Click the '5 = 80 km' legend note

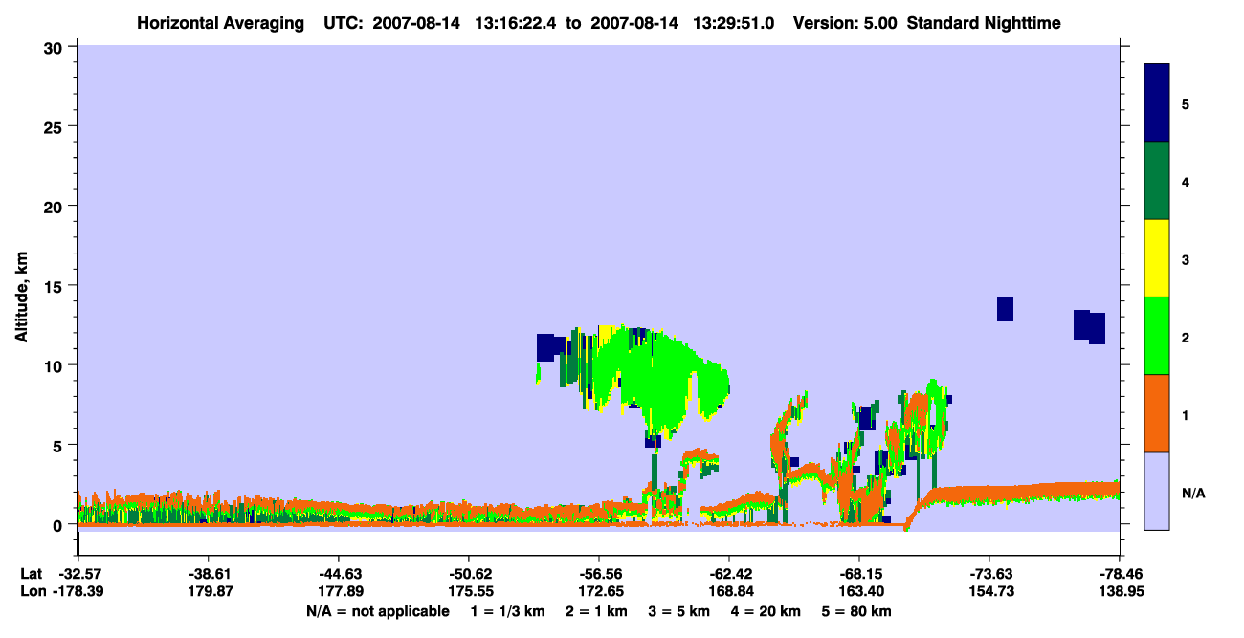click(x=856, y=611)
